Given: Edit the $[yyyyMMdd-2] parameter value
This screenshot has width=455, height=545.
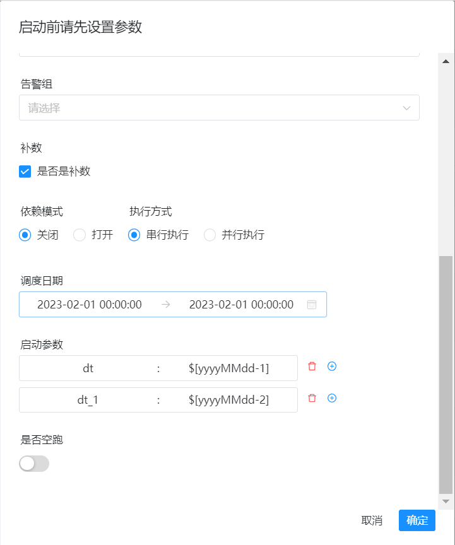Looking at the screenshot, I should 228,400.
